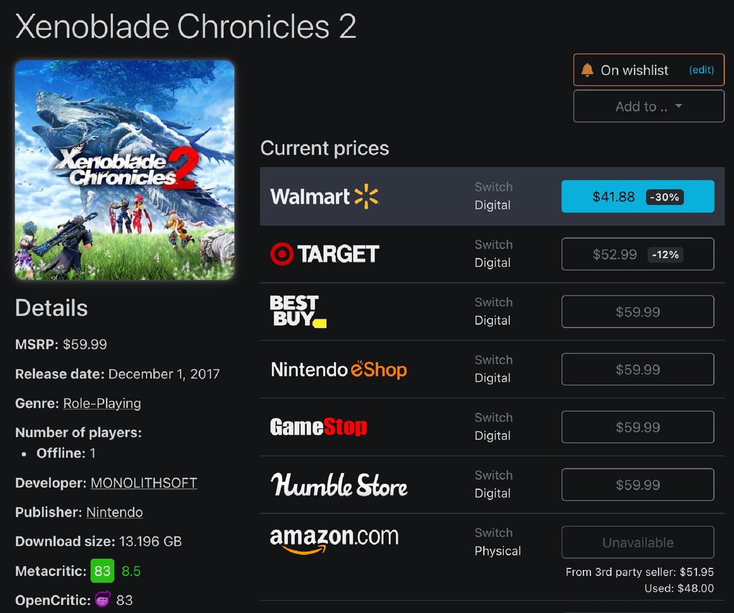
Task: Click the Best Buy logo
Action: coord(298,311)
